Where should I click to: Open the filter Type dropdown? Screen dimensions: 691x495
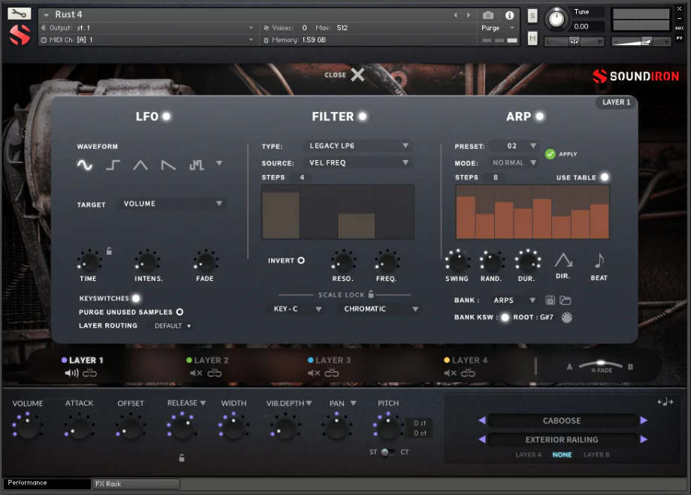359,146
